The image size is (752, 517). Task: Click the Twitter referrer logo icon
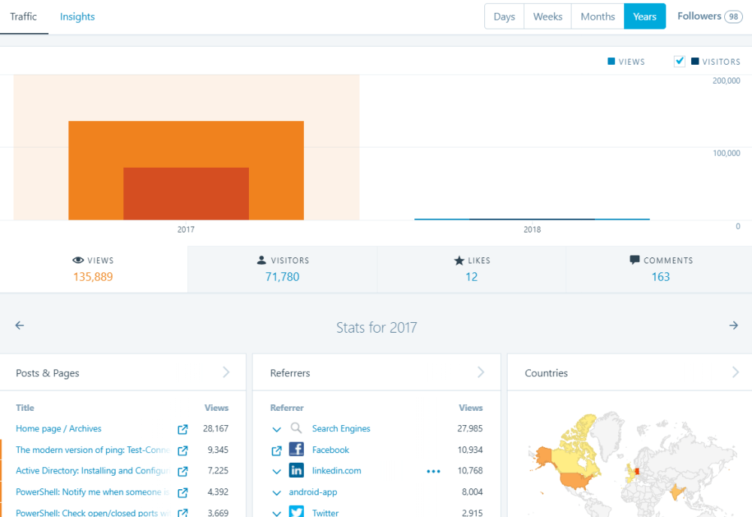296,512
